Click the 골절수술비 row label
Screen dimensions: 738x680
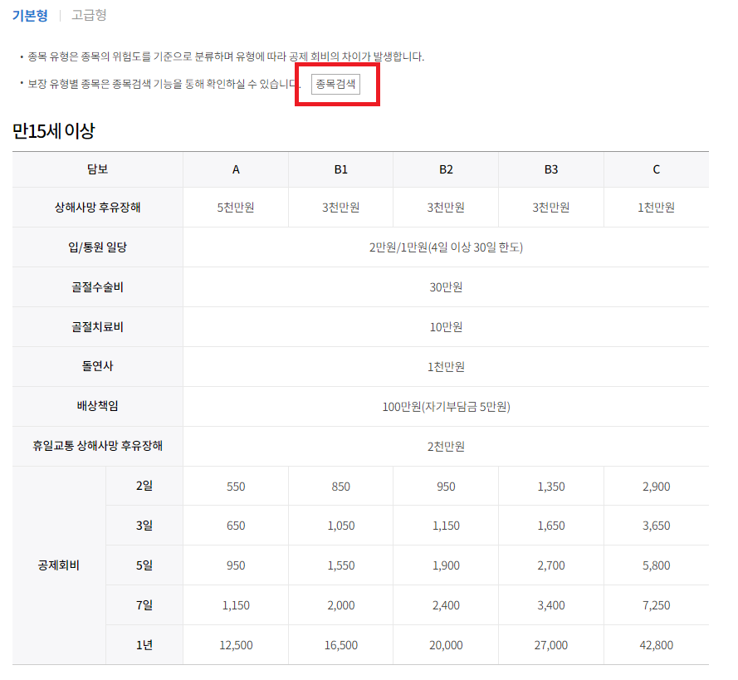97,287
